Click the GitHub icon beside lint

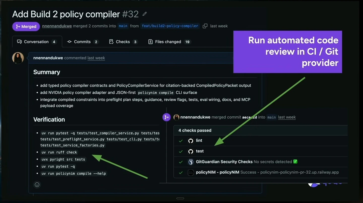click(x=191, y=141)
